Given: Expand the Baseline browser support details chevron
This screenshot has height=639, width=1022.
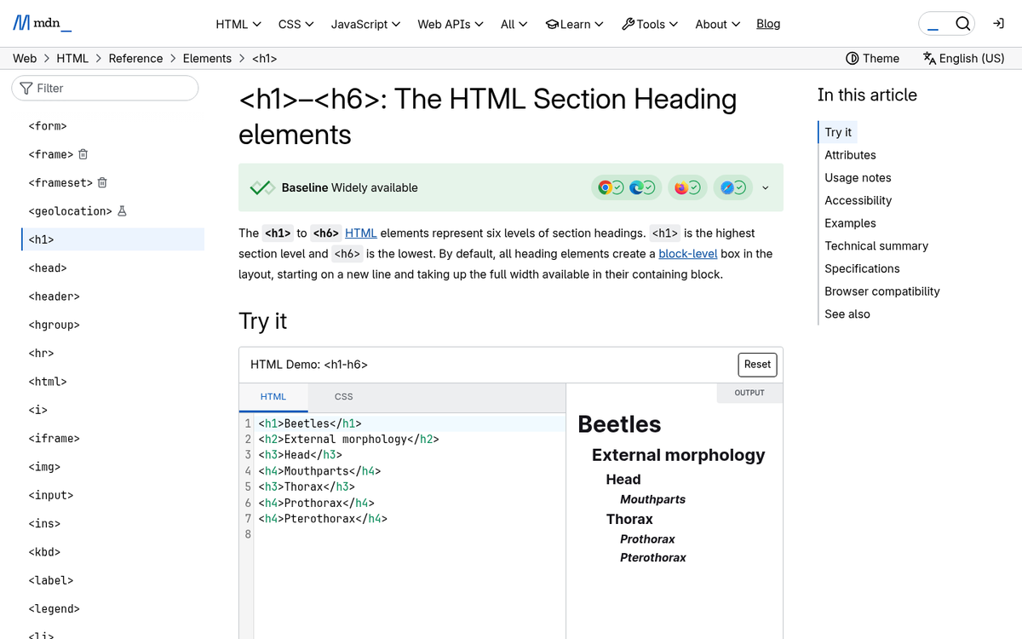Looking at the screenshot, I should (x=765, y=187).
